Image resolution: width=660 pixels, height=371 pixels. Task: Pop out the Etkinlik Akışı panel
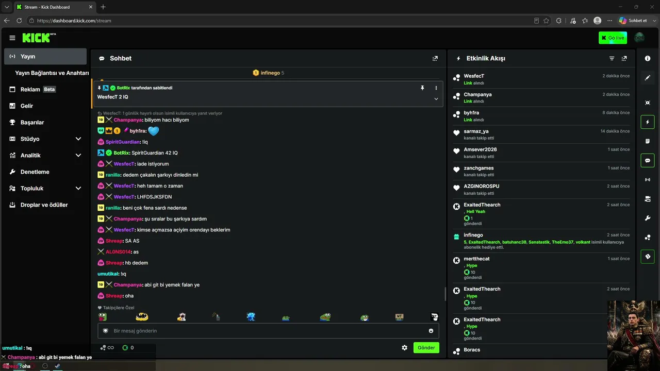click(624, 58)
